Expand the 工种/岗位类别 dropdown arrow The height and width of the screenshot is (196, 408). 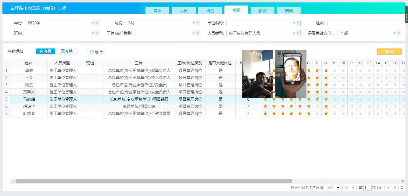pos(197,33)
